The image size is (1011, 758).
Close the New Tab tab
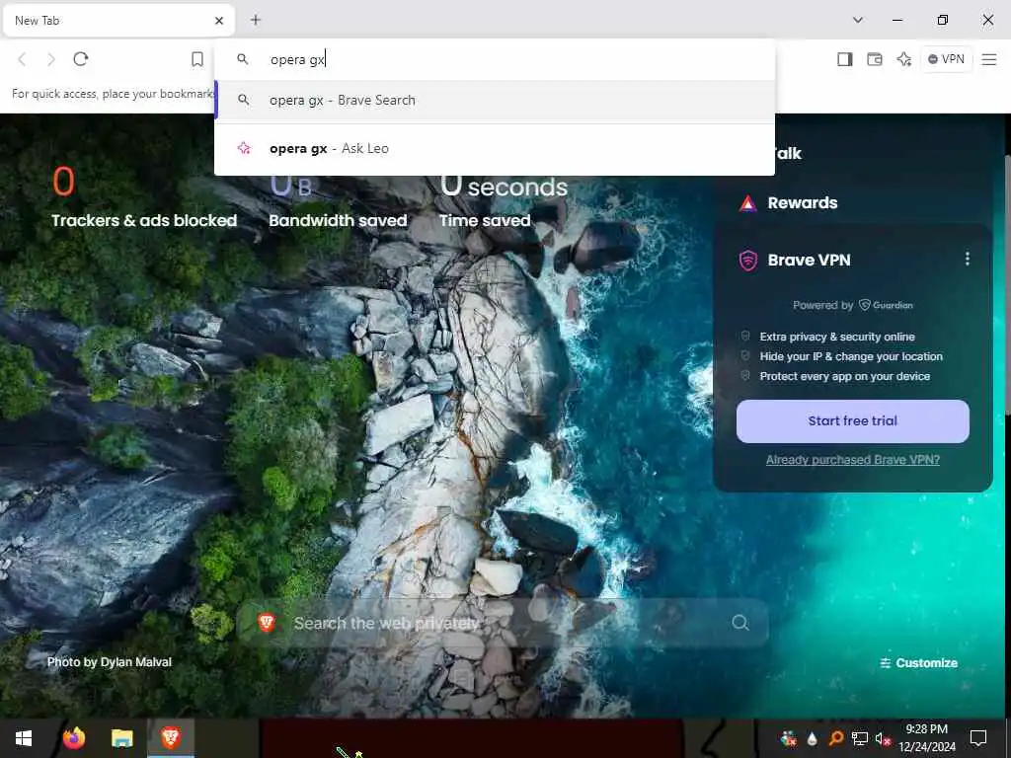(219, 21)
